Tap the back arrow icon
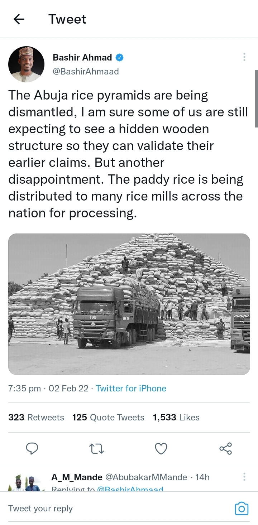This screenshot has width=258, height=525. pyautogui.click(x=19, y=19)
